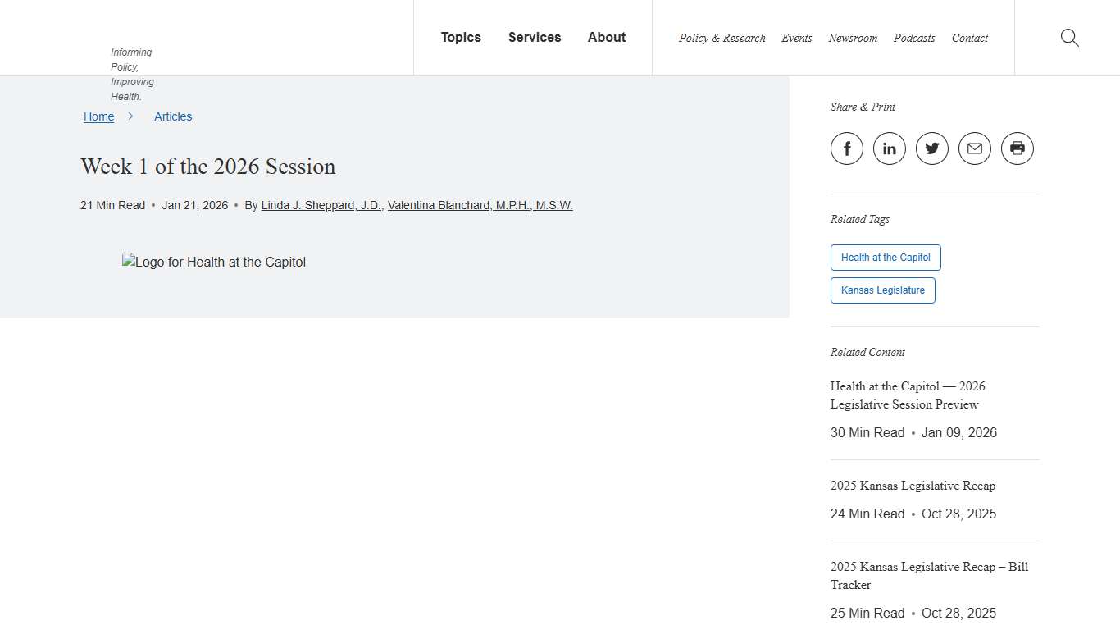1120x630 pixels.
Task: Share article on LinkedIn
Action: coord(890,148)
